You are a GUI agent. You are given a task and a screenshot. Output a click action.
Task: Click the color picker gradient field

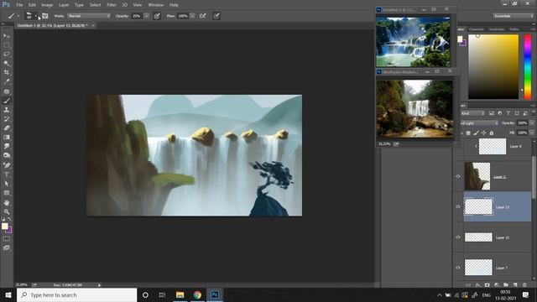pyautogui.click(x=493, y=67)
